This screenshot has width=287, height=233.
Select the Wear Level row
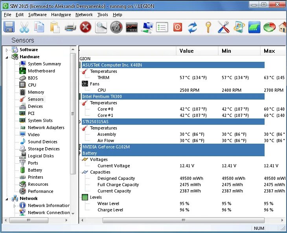point(182,203)
